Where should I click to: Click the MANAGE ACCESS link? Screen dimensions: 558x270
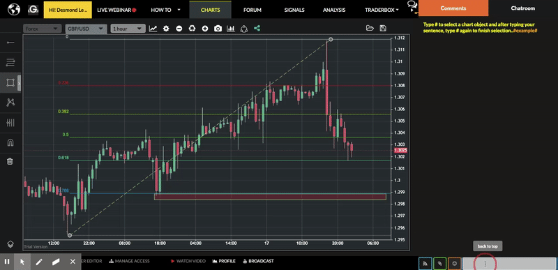(x=129, y=261)
